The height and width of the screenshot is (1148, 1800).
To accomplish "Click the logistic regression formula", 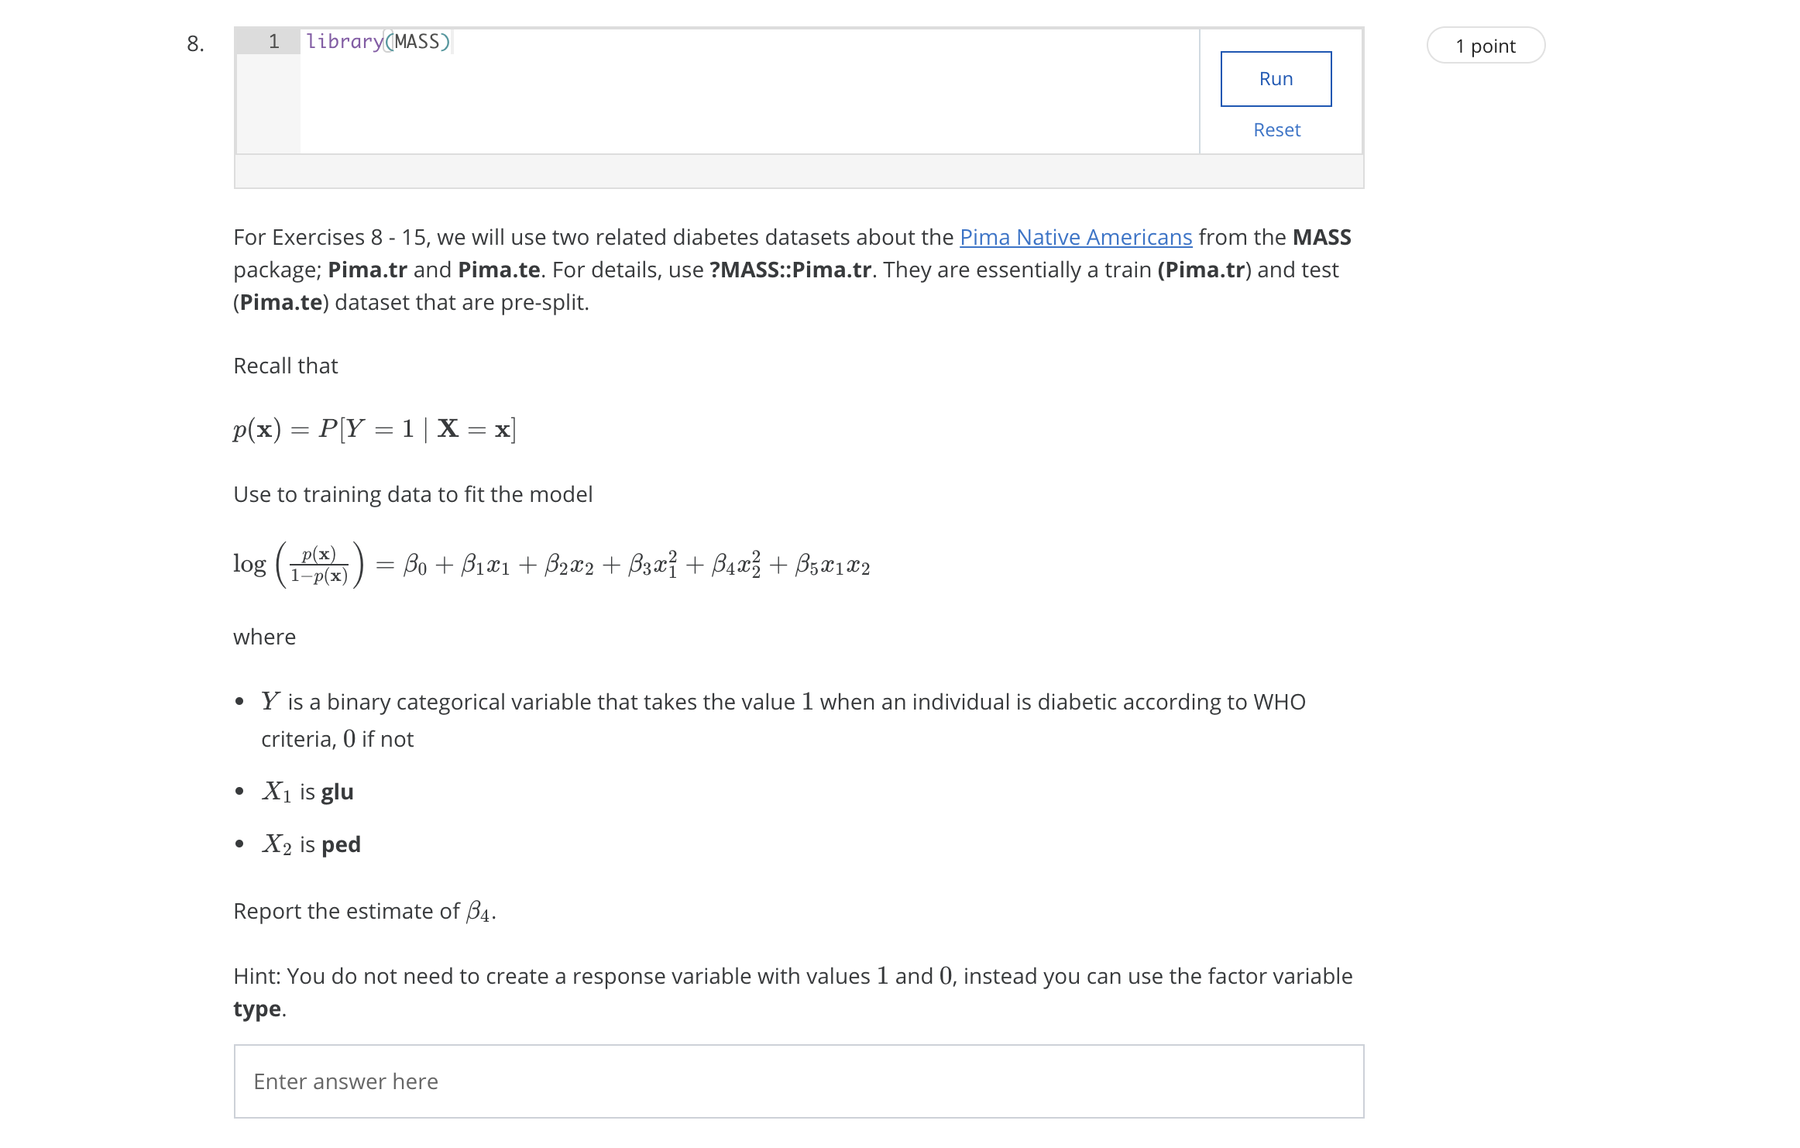I will coord(550,564).
